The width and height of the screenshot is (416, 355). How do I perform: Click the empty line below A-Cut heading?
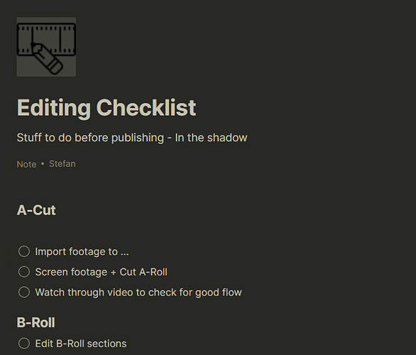[x=133, y=231]
